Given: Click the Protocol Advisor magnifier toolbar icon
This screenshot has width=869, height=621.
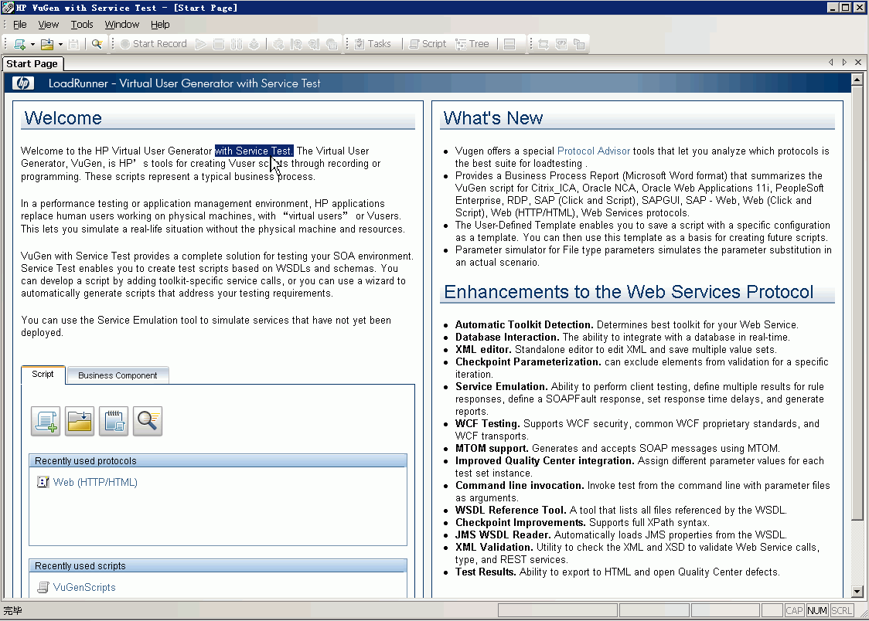Looking at the screenshot, I should pyautogui.click(x=97, y=44).
